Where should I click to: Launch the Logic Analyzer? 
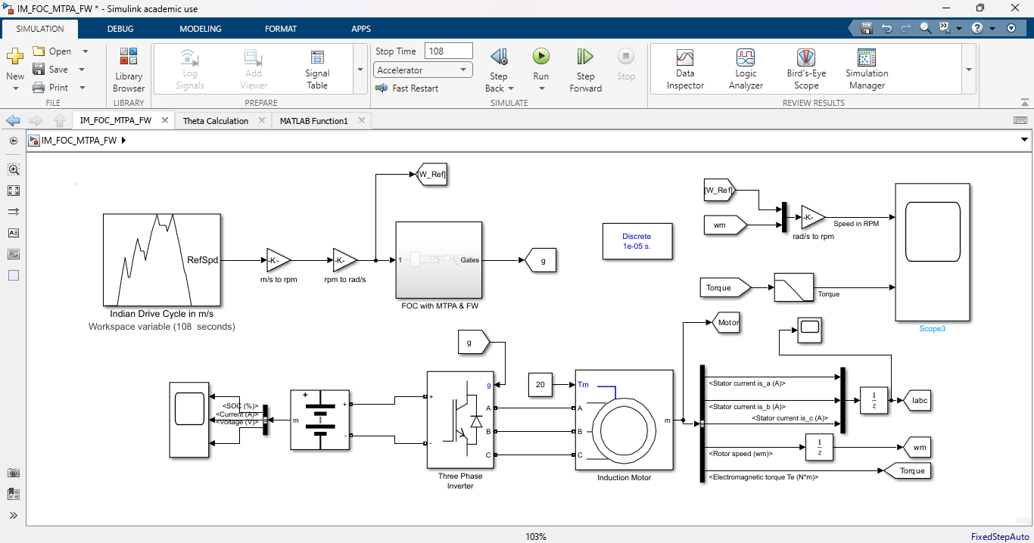tap(745, 68)
